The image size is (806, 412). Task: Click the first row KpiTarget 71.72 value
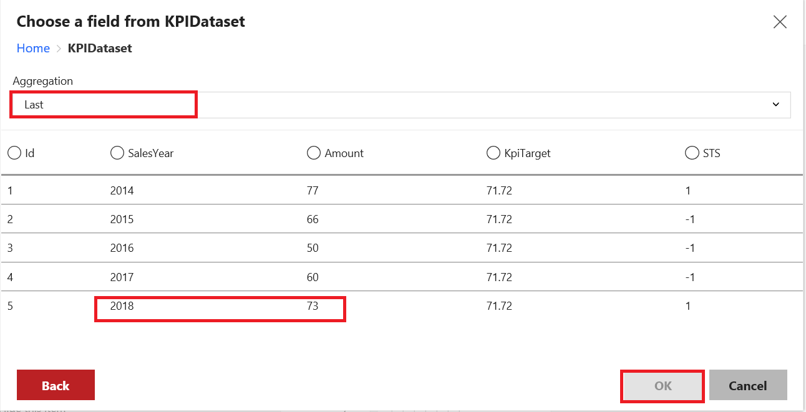click(x=499, y=191)
